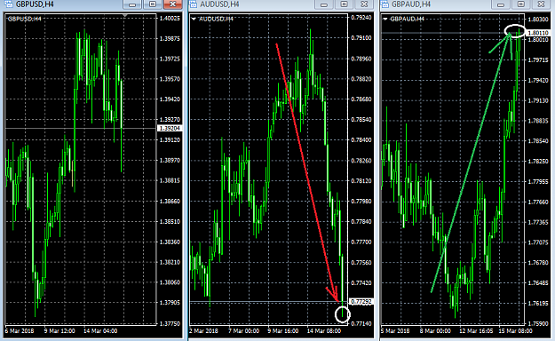Screen dimensions: 555x341
Task: Close the AUDUSD,H4 chart window
Action: [364, 4]
